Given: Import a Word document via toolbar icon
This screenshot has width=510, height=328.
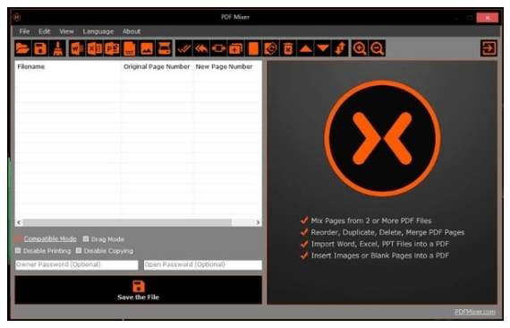Looking at the screenshot, I should click(77, 48).
